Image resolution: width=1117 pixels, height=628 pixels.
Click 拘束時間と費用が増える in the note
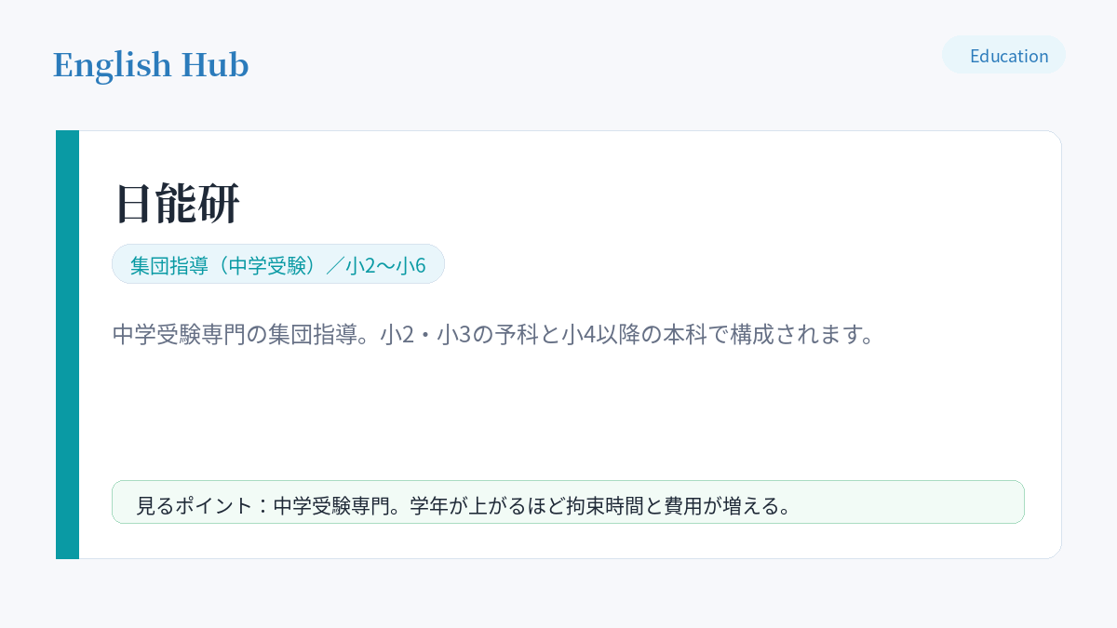point(668,506)
